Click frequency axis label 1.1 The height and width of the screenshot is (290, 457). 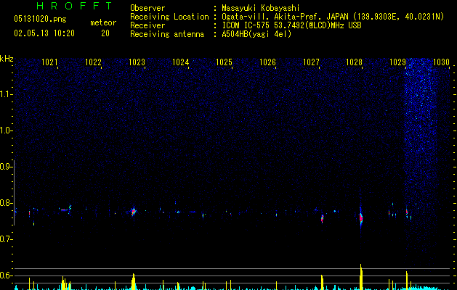coord(6,94)
